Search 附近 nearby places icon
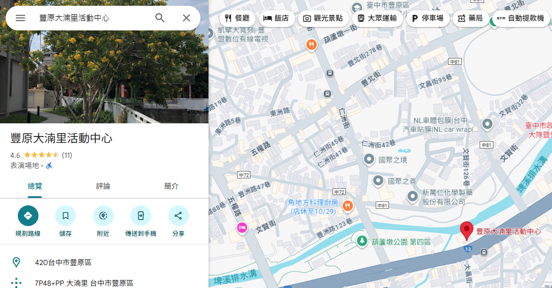552x288 pixels. [103, 216]
